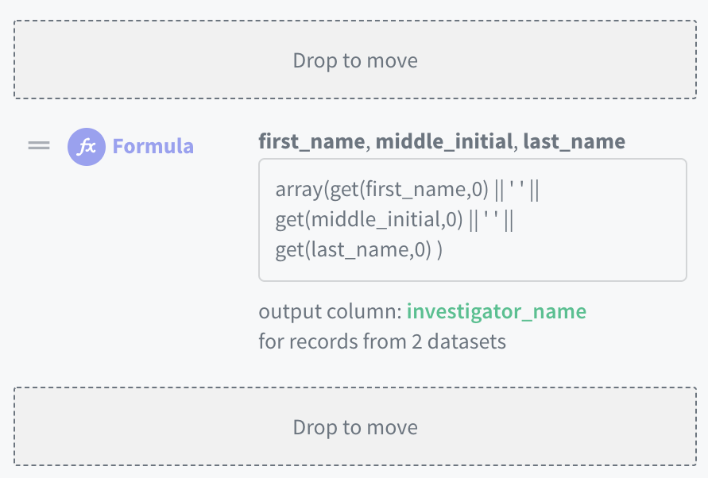Click the 'output column:' label text
This screenshot has width=708, height=478.
click(330, 311)
